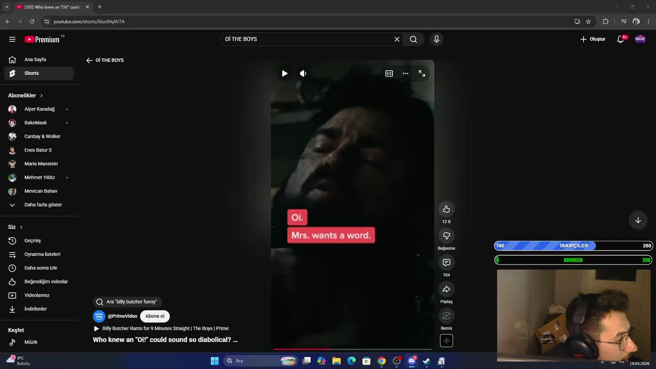Bookmark this page with the star
656x369 pixels.
click(x=588, y=22)
